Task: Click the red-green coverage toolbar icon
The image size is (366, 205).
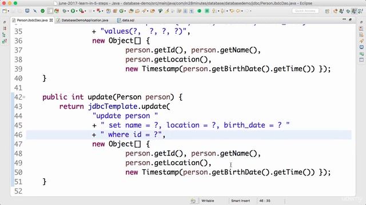Action: click(57, 11)
